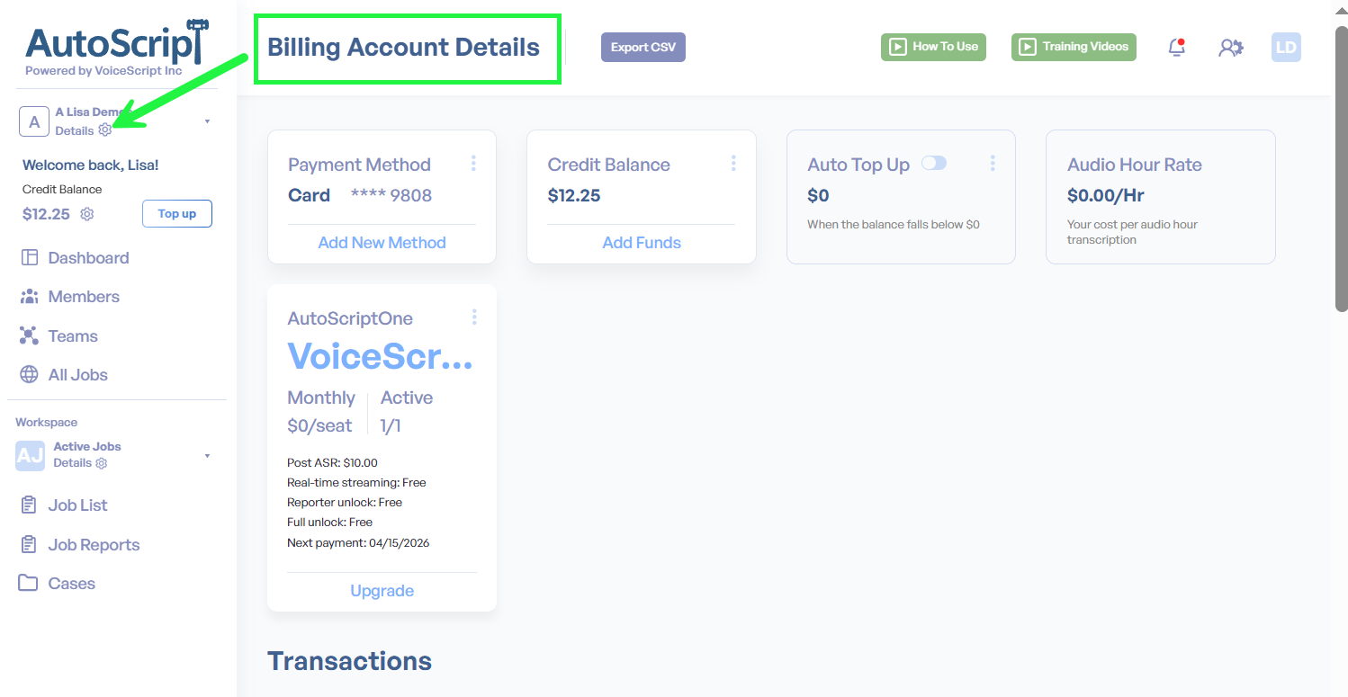Open Auto Top Up card three-dot menu
This screenshot has width=1348, height=697.
(x=993, y=163)
